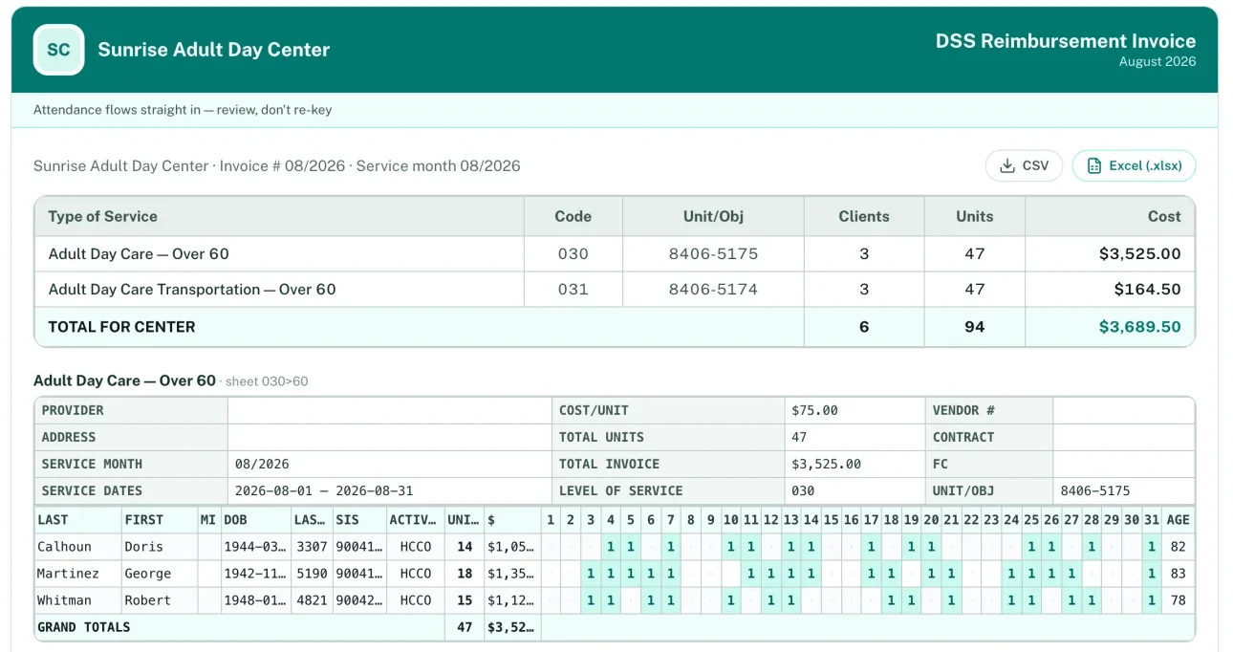Select the Adult Day Care Transportation row

[x=615, y=289]
